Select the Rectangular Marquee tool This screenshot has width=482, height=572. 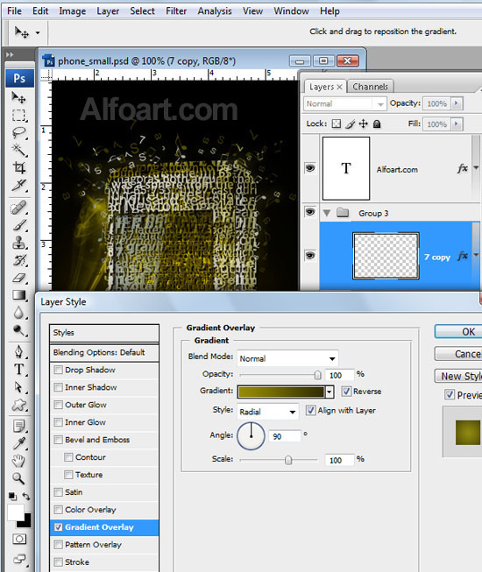(18, 116)
